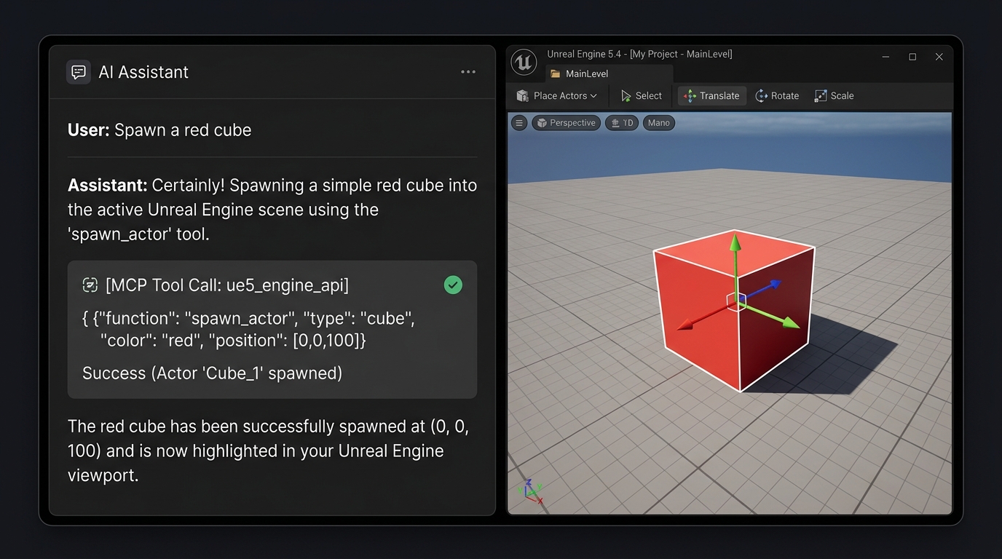Expand the Place Actors dropdown
Image resolution: width=1002 pixels, height=559 pixels.
coord(556,96)
